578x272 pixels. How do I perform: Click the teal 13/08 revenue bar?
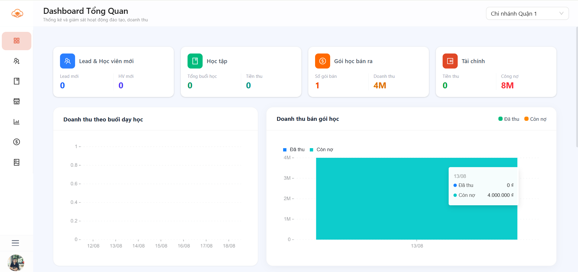pos(417,199)
